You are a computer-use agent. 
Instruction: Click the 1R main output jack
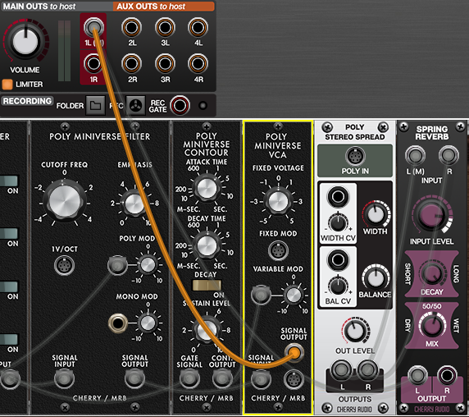(93, 63)
